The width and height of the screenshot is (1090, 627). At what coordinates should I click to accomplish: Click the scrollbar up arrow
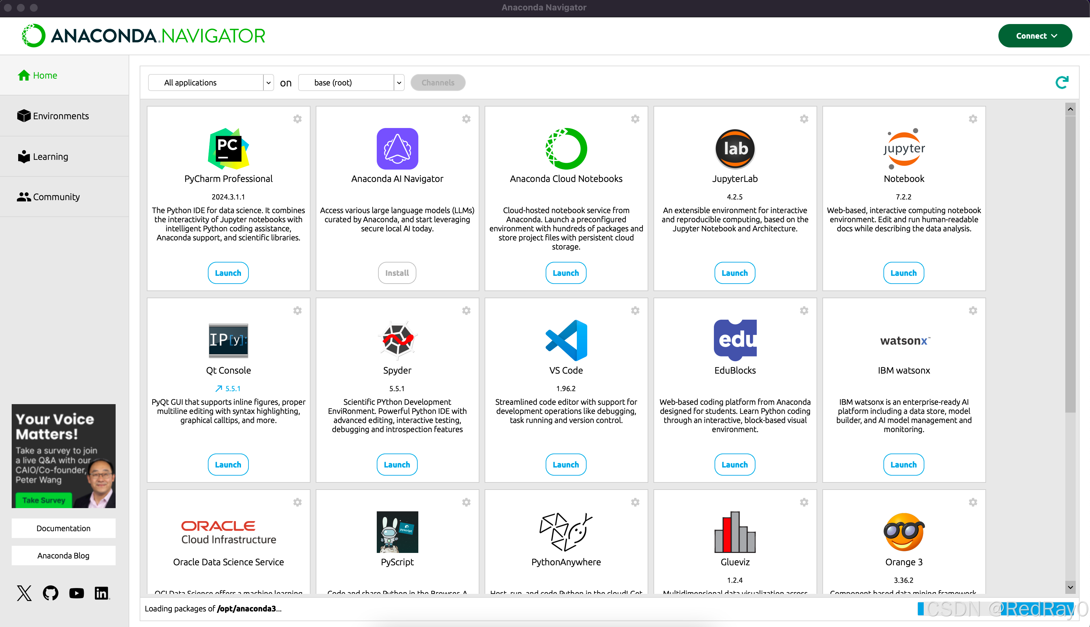pyautogui.click(x=1070, y=109)
